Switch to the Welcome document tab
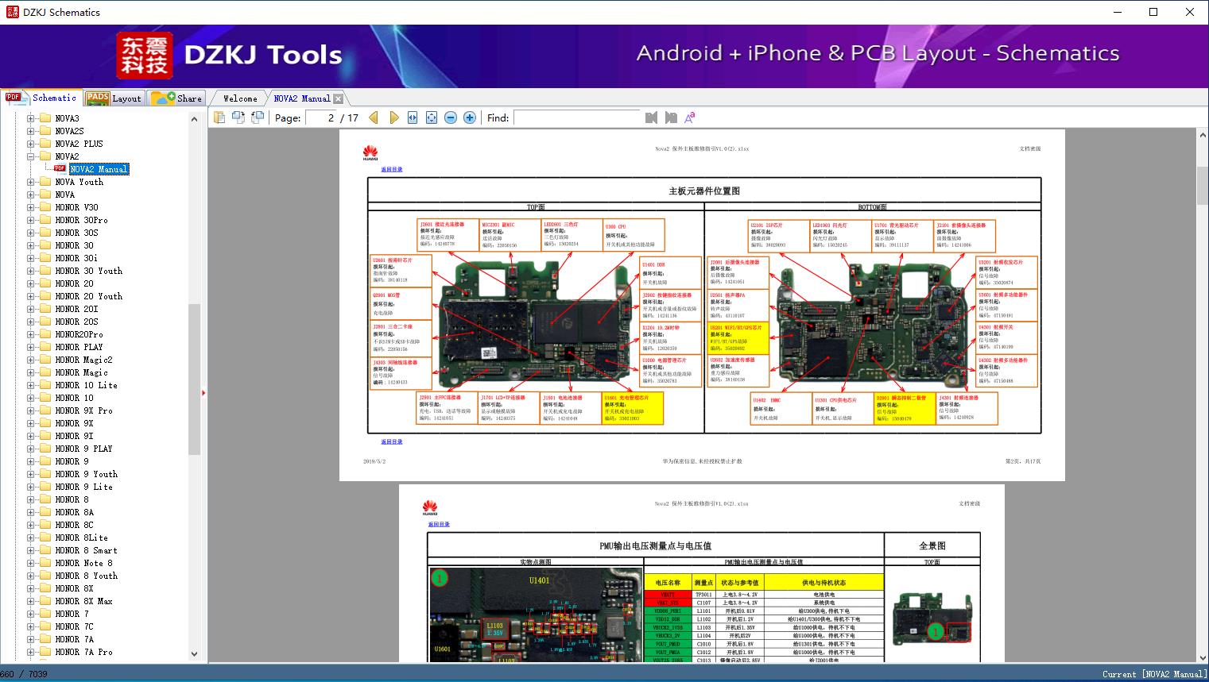 [240, 98]
